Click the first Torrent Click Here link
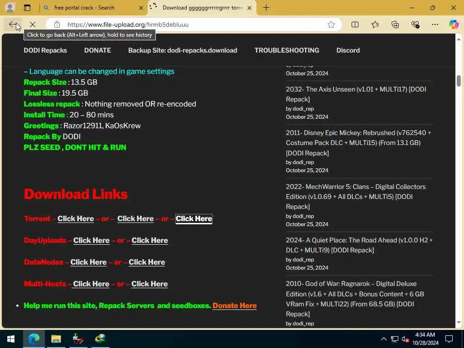The height and width of the screenshot is (348, 464). coord(76,219)
